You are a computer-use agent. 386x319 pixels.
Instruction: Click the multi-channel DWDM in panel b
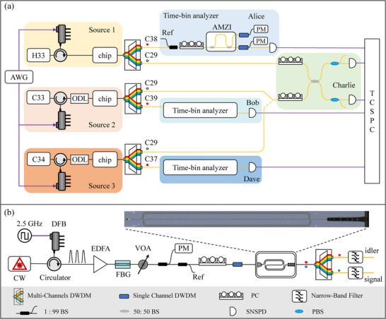324,265
